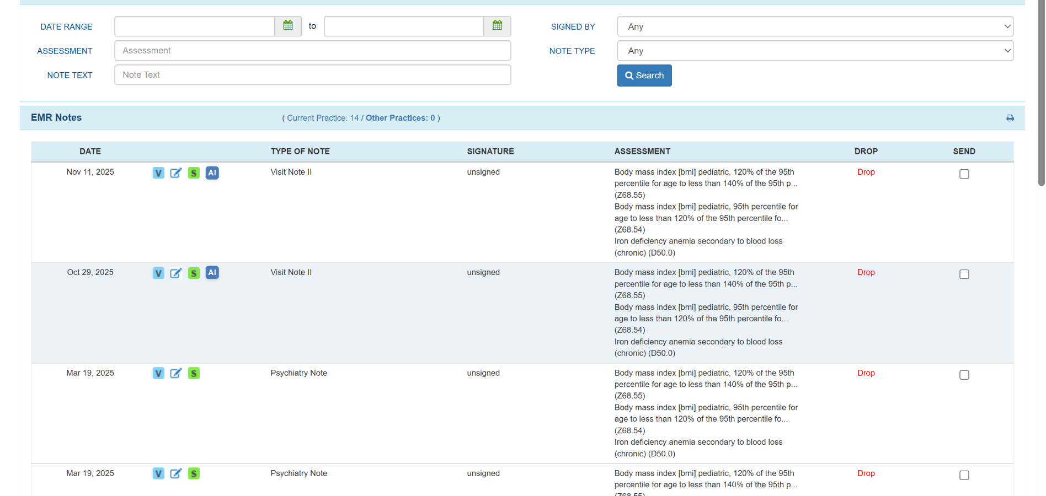
Task: Expand the Signed By dropdown
Action: (815, 26)
